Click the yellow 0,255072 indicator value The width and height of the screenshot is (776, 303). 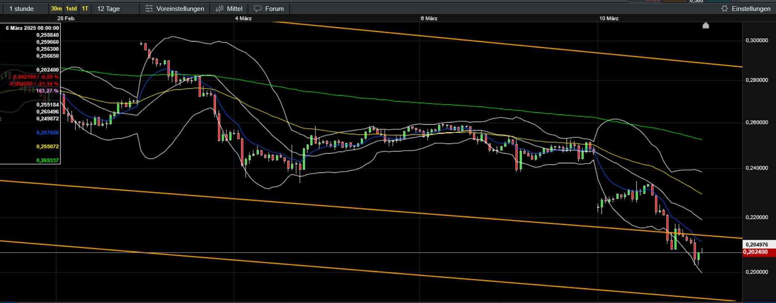(48, 146)
